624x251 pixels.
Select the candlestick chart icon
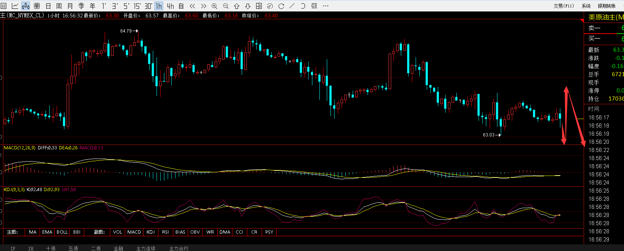26,6
